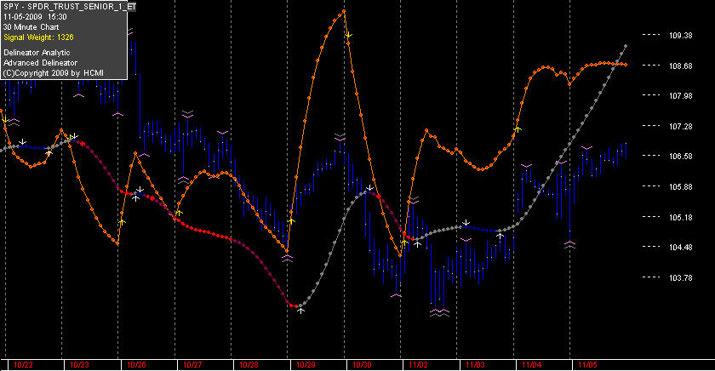This screenshot has width=715, height=371.
Task: Click the 10/22 date label
Action: pos(23,365)
